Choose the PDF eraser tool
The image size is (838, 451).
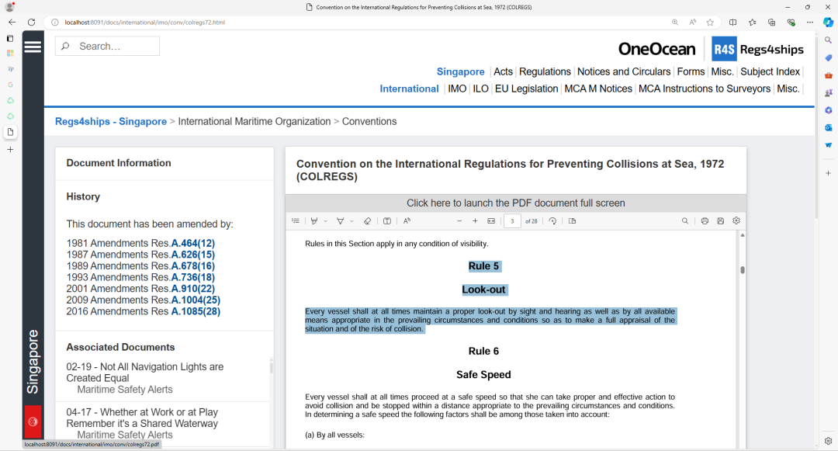[367, 220]
